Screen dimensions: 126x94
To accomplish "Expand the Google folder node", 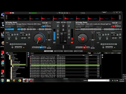I will click(10, 72).
